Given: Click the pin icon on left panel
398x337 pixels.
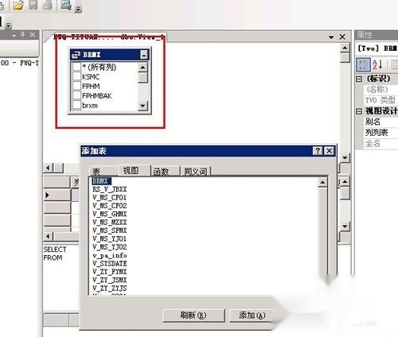Looking at the screenshot, I should 23,34.
